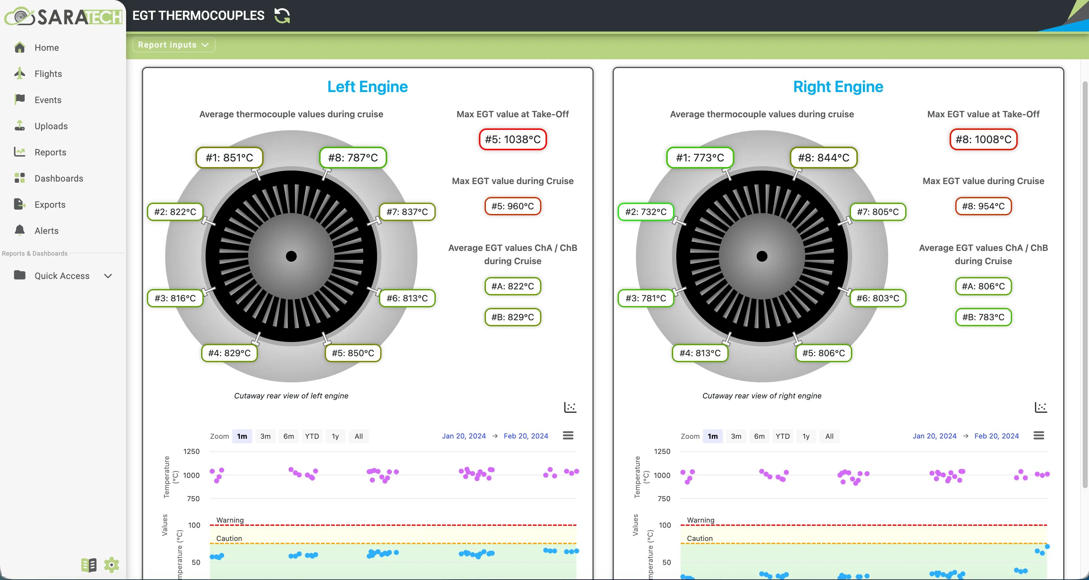Click left engine thermocouple #3: 816°C
Viewport: 1089px width, 580px height.
pos(175,298)
